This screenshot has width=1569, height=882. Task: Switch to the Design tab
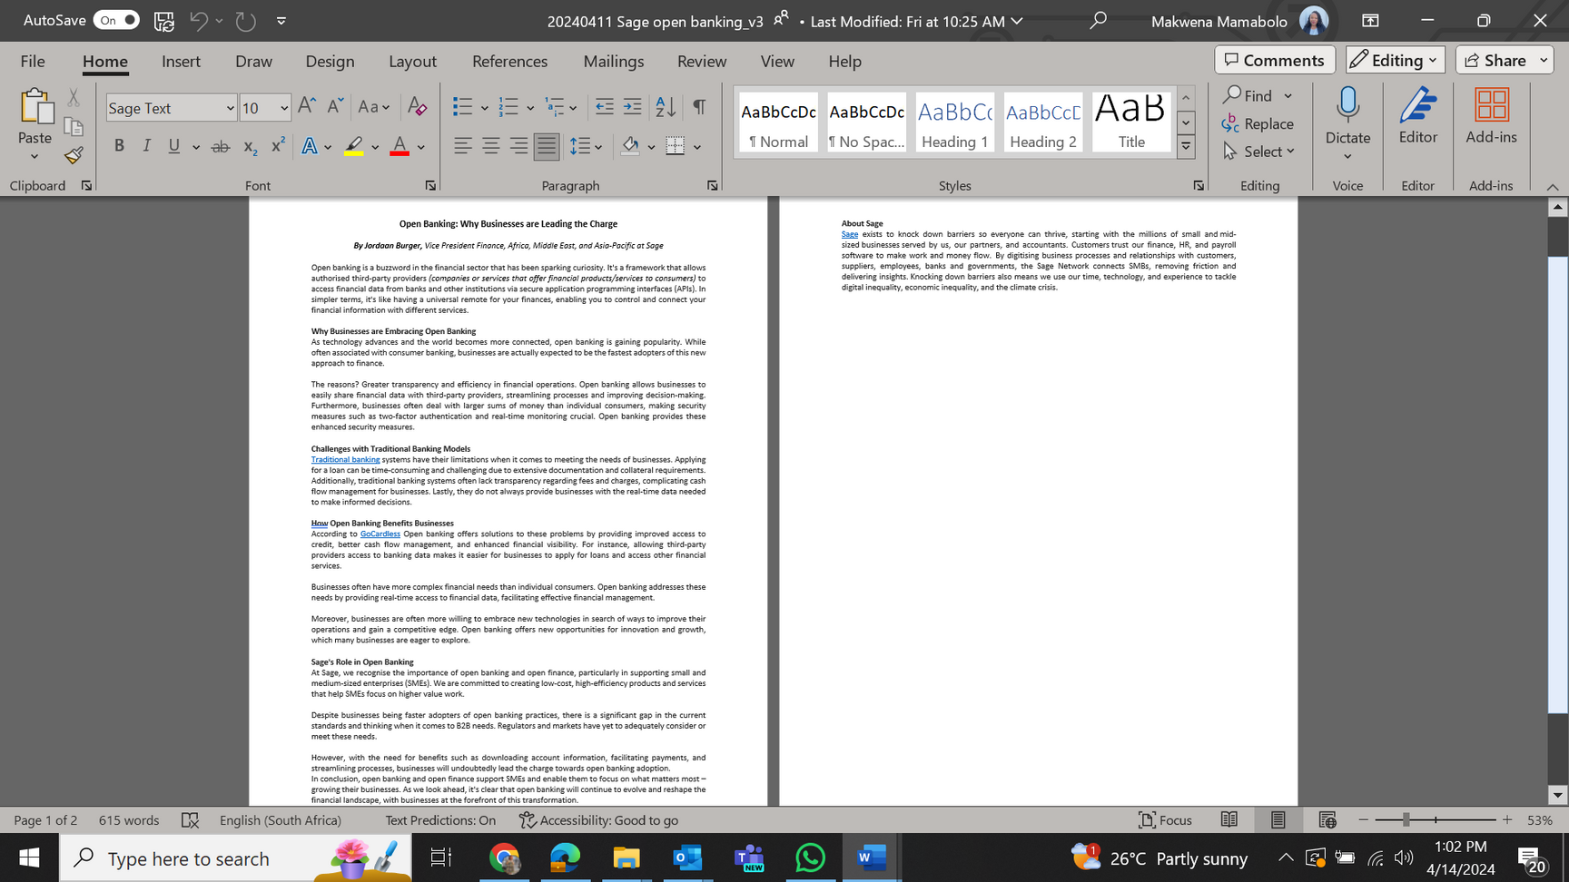[330, 61]
